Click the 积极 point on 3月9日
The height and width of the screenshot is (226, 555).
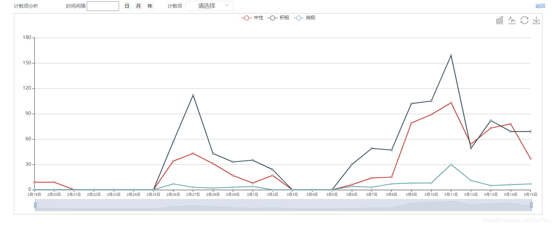(x=411, y=104)
